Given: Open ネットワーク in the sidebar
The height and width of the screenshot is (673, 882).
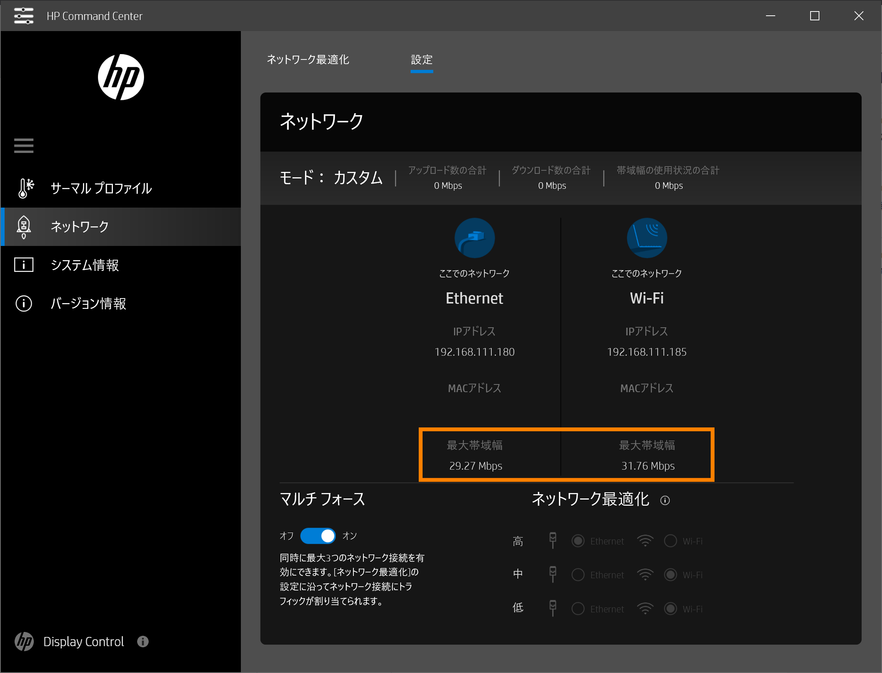Looking at the screenshot, I should 80,227.
